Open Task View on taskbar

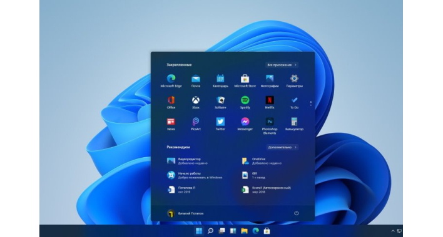click(x=221, y=231)
